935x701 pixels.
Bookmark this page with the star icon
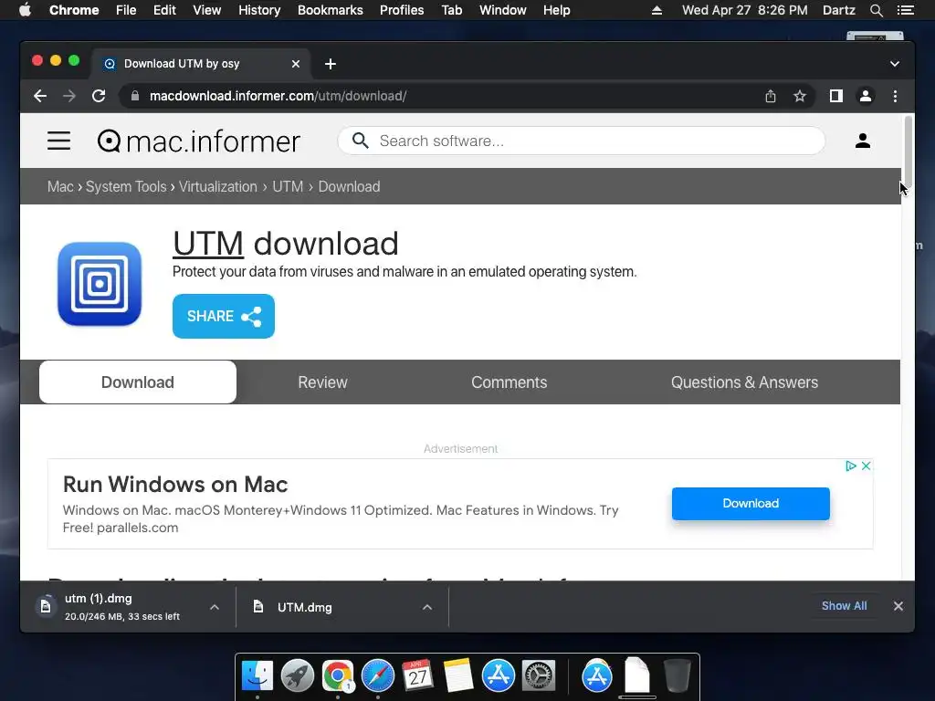click(x=800, y=96)
